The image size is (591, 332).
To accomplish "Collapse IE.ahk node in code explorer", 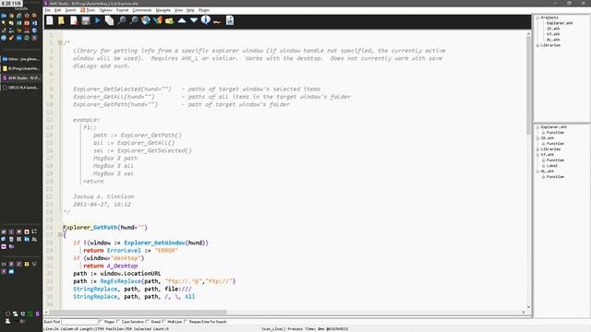I will tap(537, 138).
